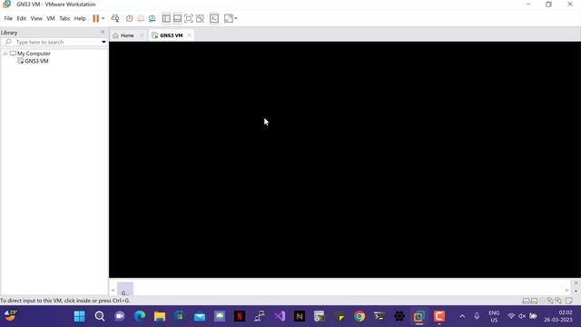Click the ENG US language indicator
Image resolution: width=581 pixels, height=327 pixels.
click(x=494, y=316)
